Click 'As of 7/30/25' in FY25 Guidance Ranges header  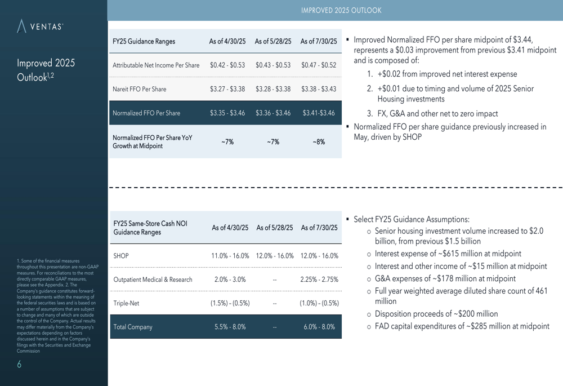tap(319, 41)
